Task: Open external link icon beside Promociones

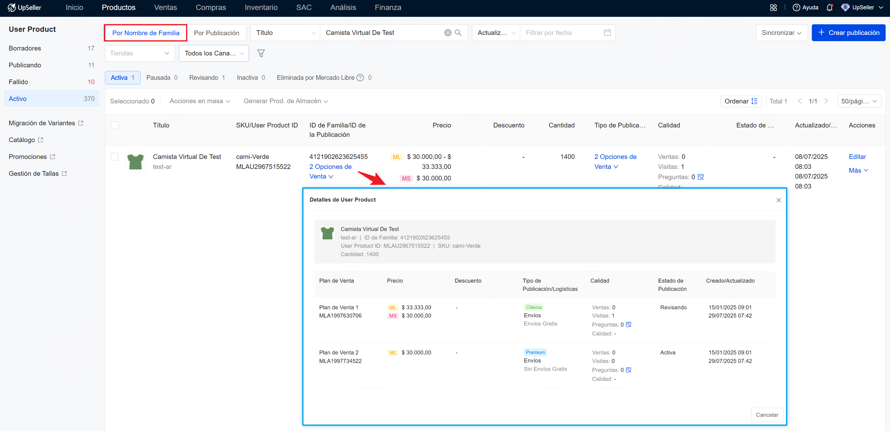Action: click(53, 157)
